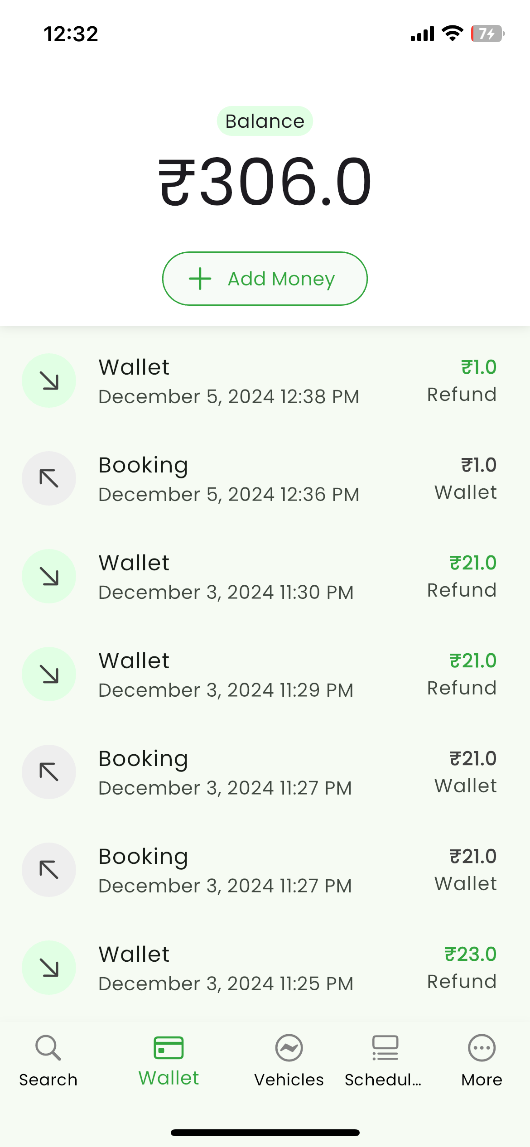The height and width of the screenshot is (1147, 530).
Task: Open the Schedule tab
Action: tap(384, 1061)
